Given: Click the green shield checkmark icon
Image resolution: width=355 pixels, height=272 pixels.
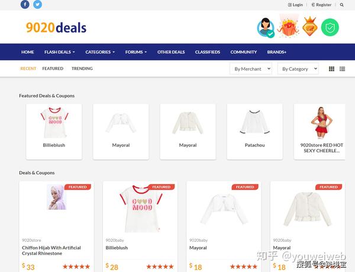Looking at the screenshot, I should 330,27.
